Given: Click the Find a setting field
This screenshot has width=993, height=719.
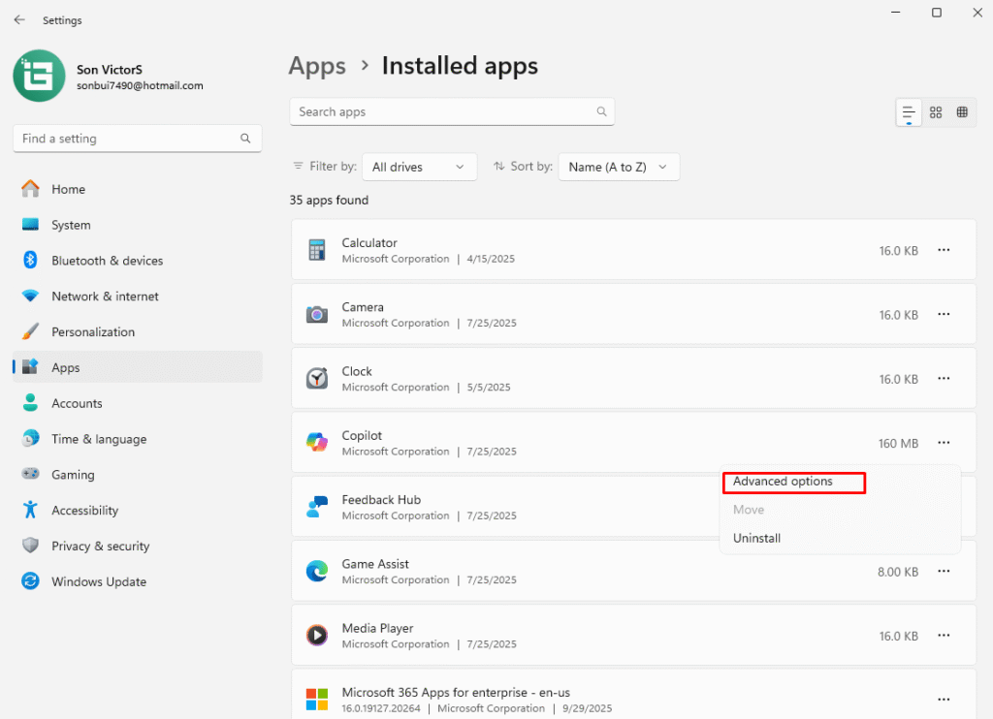Looking at the screenshot, I should (126, 139).
